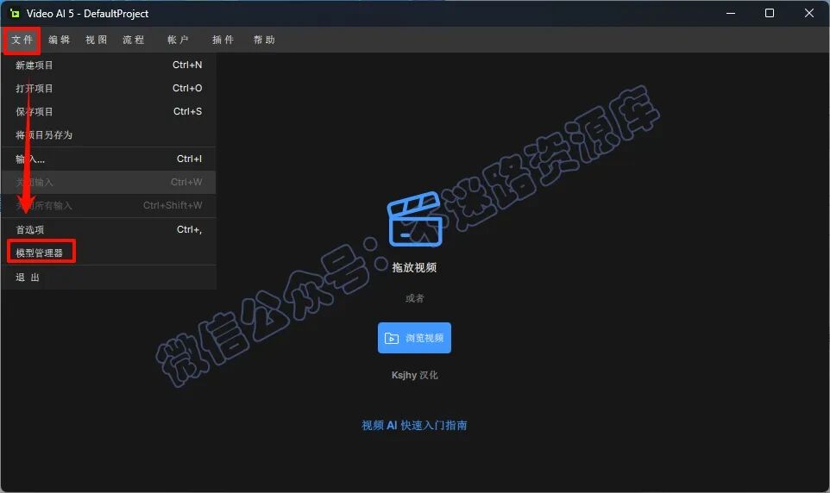Screen dimensions: 830x493
Task: Choose 打开项目 menu entry
Action: [109, 88]
